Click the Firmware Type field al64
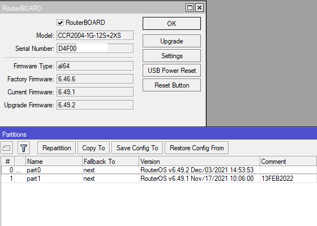Screen dimensions: 317x226 95,66
